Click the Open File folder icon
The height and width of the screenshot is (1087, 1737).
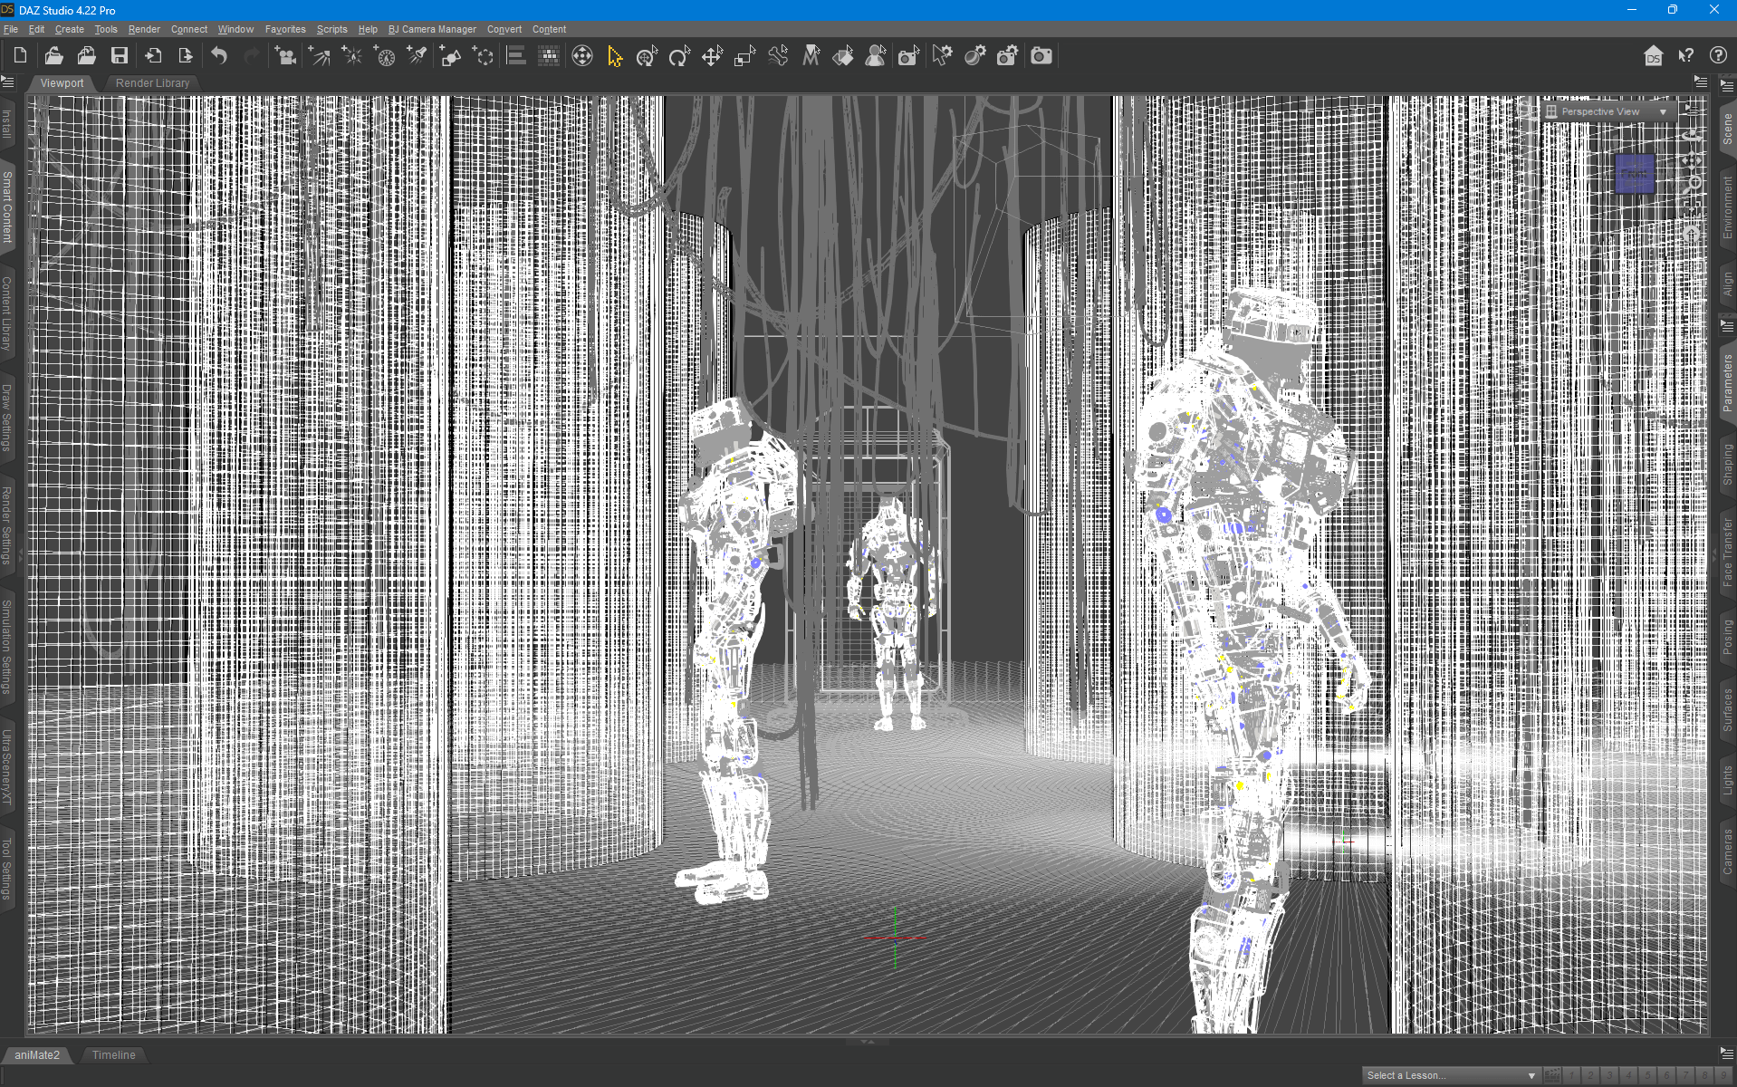(53, 56)
